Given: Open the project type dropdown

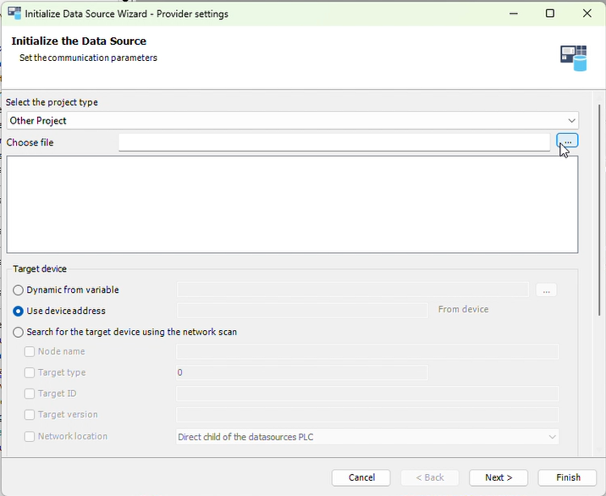Looking at the screenshot, I should pos(292,121).
